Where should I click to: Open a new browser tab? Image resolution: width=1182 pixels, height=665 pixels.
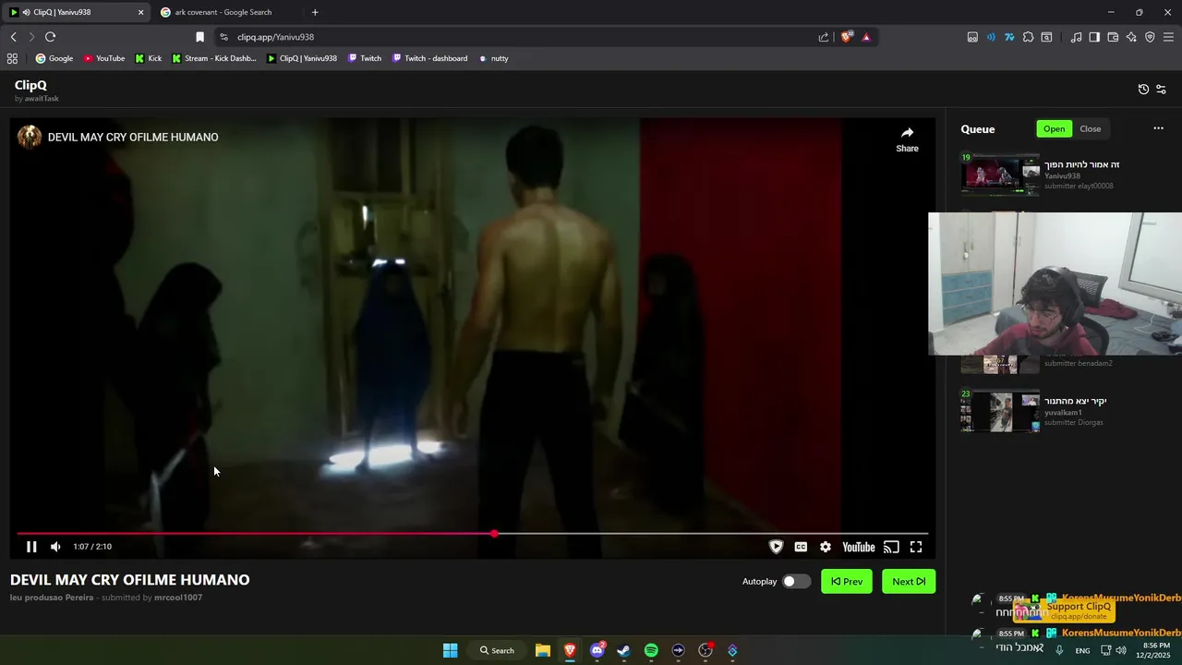pyautogui.click(x=315, y=12)
